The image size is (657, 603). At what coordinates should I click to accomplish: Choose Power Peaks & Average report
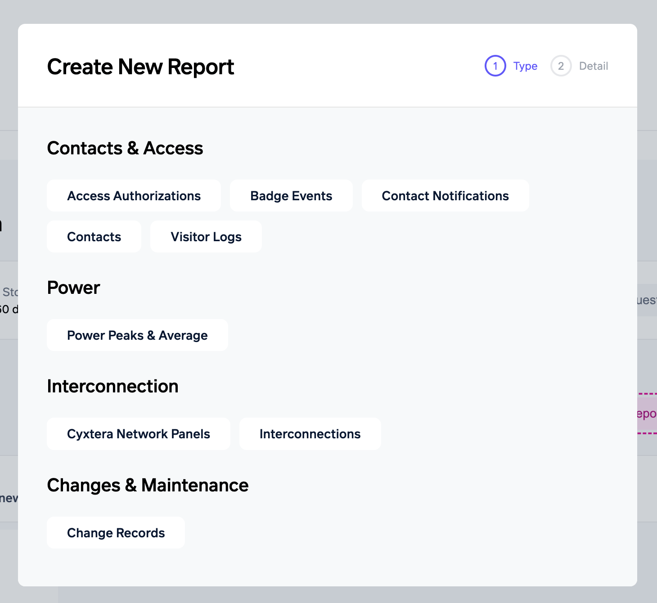click(x=137, y=335)
